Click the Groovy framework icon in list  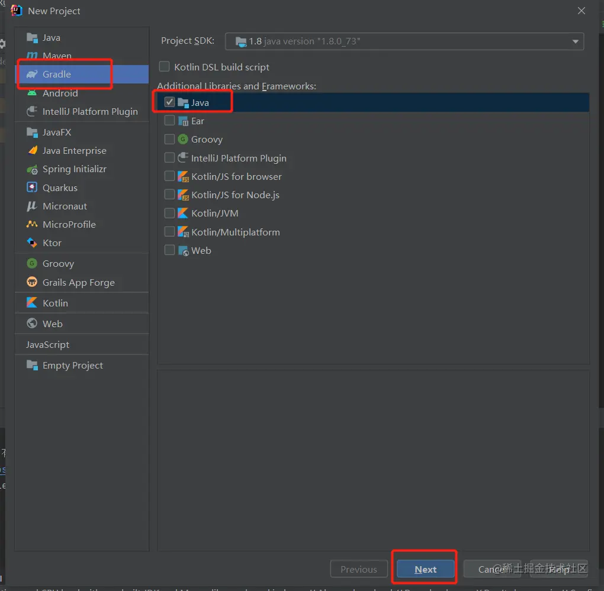click(183, 139)
